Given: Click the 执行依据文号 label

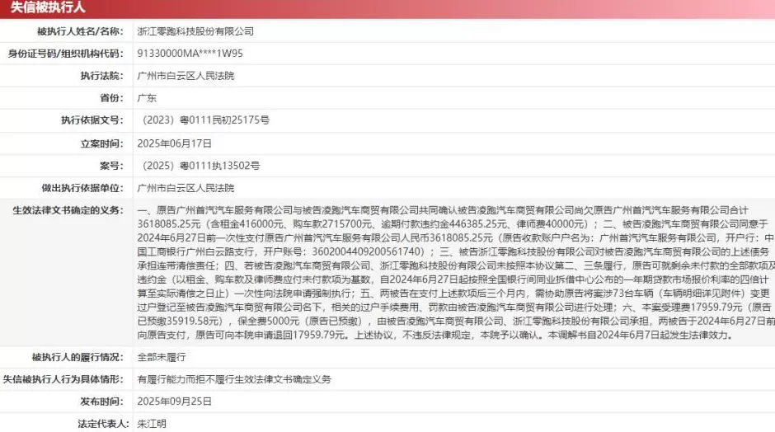Looking at the screenshot, I should click(92, 120).
